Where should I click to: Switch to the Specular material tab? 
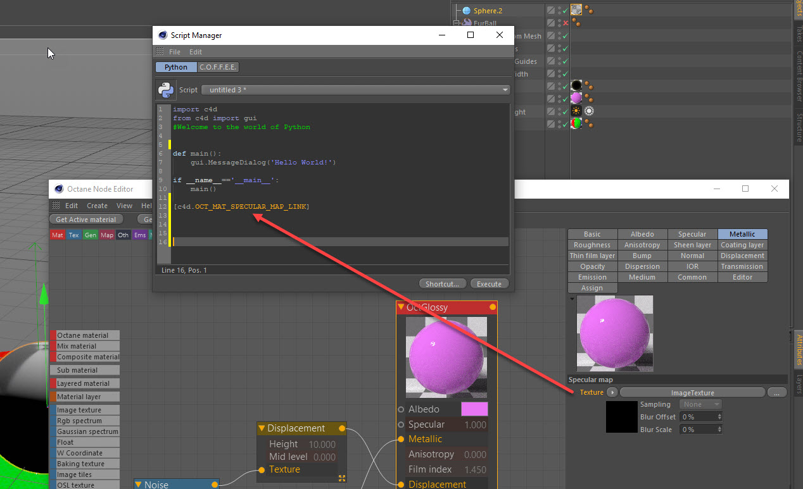point(692,234)
